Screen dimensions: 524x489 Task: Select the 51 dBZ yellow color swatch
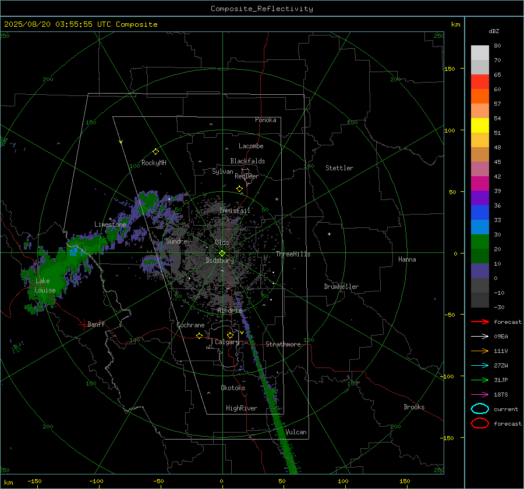tap(480, 126)
